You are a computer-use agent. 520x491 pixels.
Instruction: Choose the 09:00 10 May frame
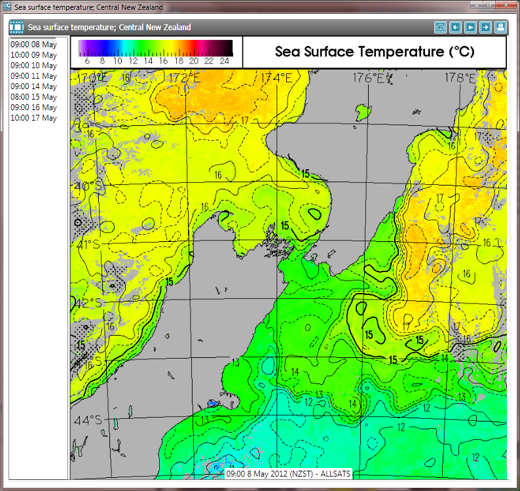pyautogui.click(x=33, y=66)
